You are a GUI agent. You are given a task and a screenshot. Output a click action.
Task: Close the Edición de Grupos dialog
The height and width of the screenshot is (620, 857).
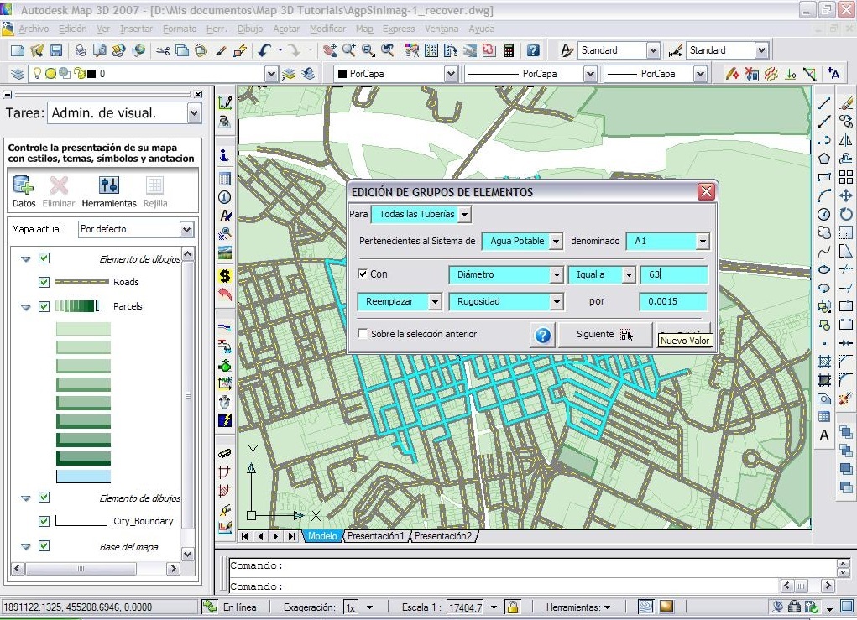(706, 192)
